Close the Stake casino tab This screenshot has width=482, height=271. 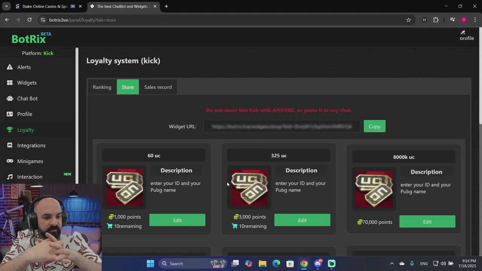coord(80,6)
